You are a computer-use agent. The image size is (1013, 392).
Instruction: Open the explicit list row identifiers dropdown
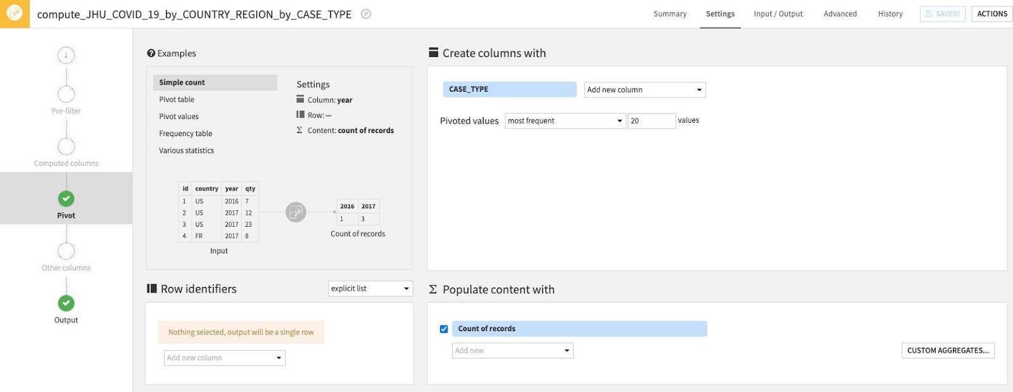tap(370, 289)
